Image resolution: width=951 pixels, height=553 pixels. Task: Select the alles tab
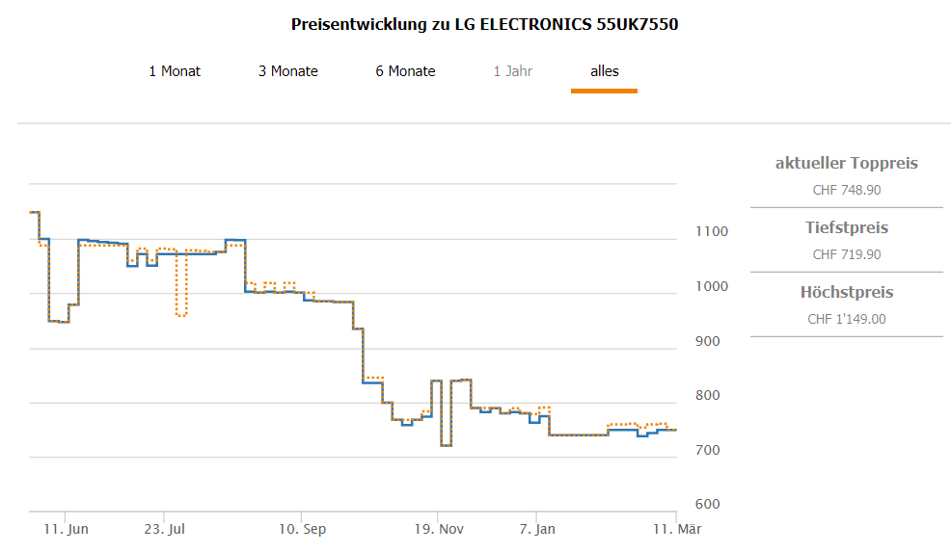click(605, 71)
